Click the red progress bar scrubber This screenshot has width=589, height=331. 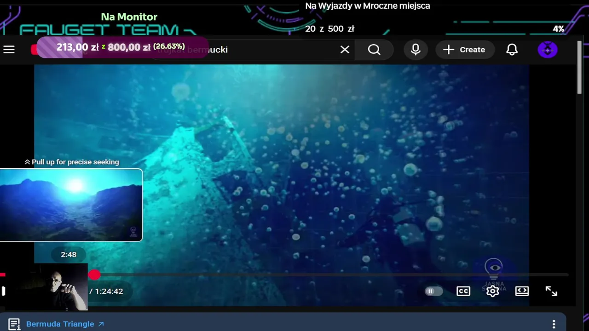[x=94, y=275]
